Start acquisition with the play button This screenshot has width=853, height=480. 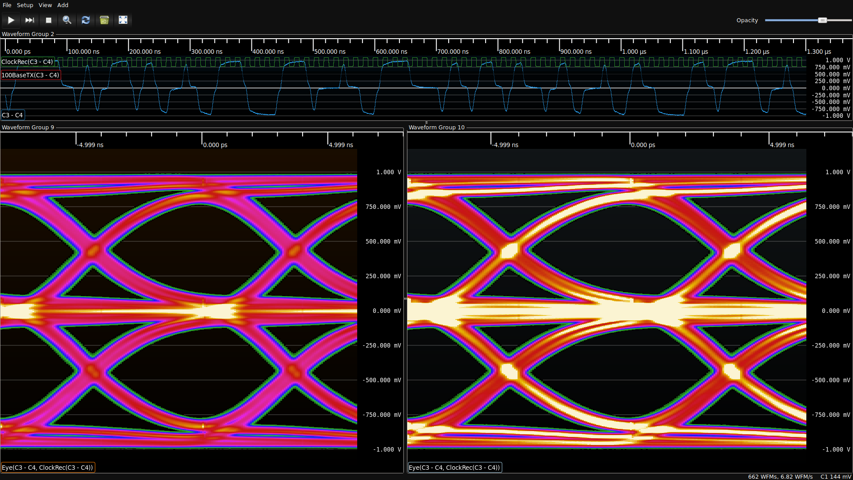click(x=11, y=20)
